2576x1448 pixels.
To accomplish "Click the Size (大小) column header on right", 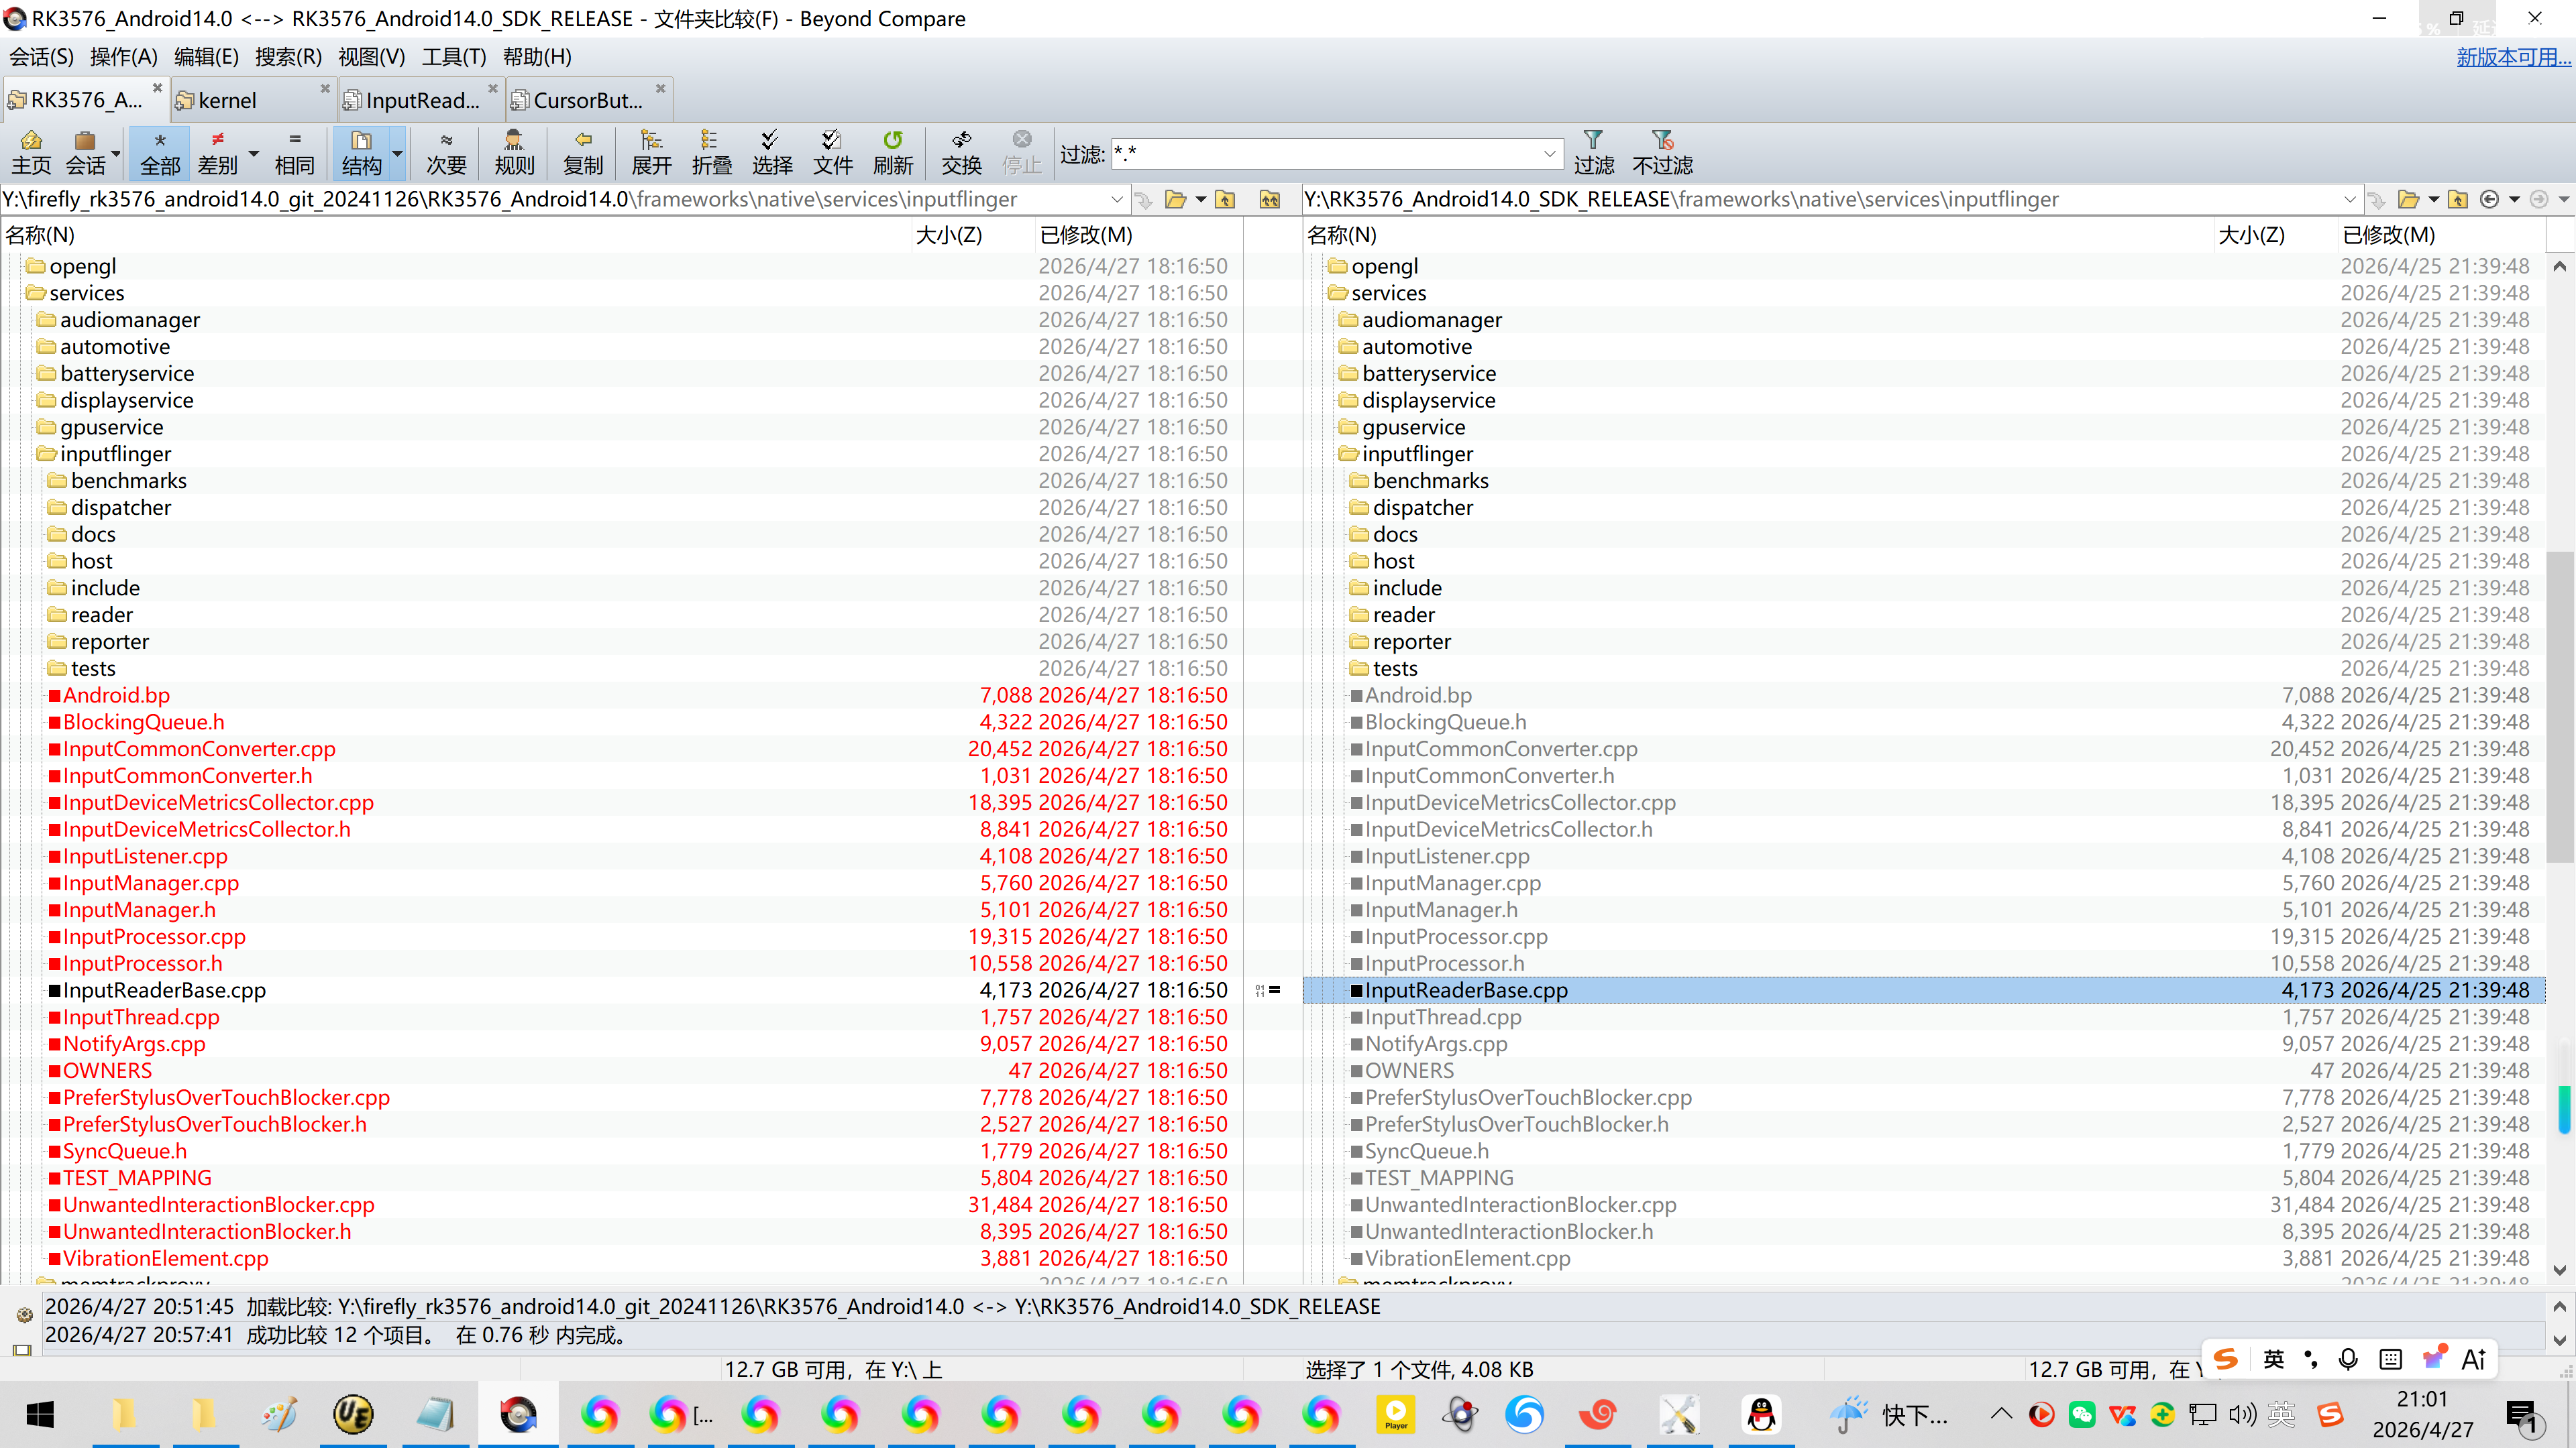I will (x=2251, y=235).
